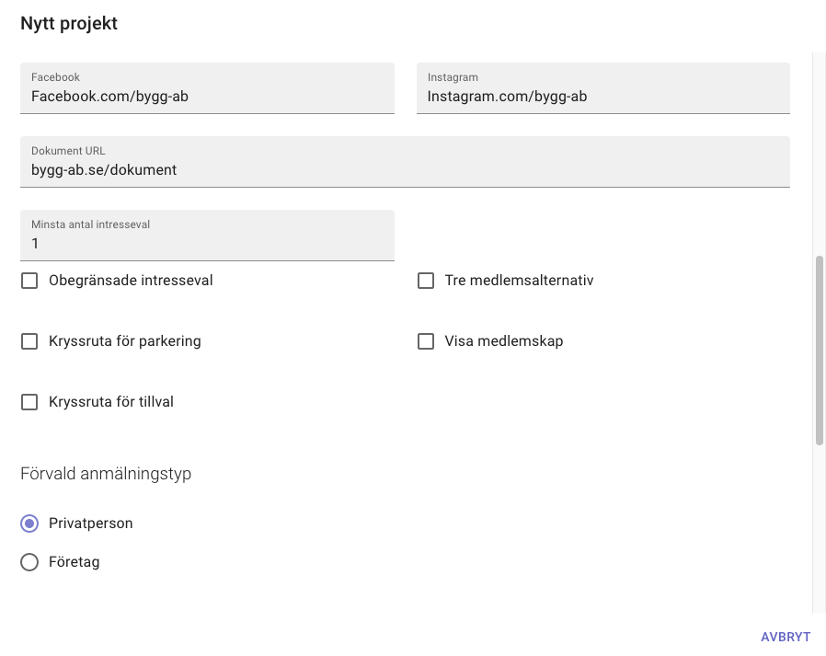The width and height of the screenshot is (826, 656).
Task: Click the "Privatperson" label text
Action: pyautogui.click(x=91, y=523)
